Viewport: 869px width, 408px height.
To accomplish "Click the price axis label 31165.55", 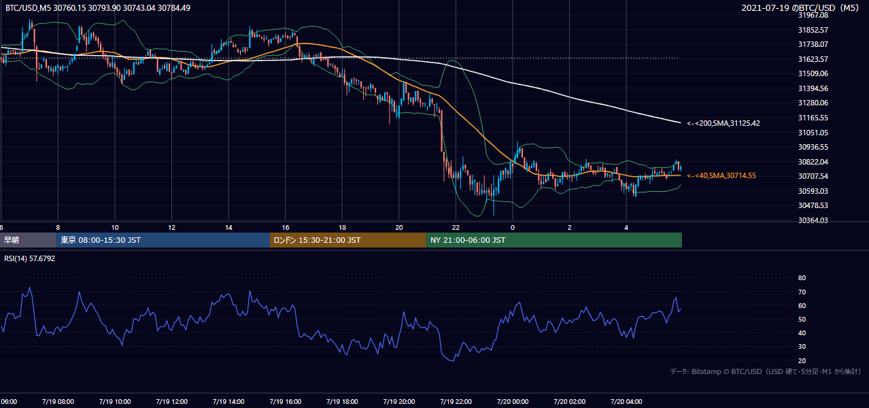I will pos(814,118).
